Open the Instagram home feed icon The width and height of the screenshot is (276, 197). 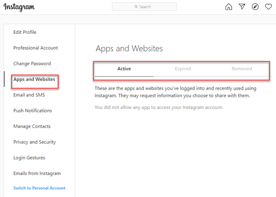point(229,7)
